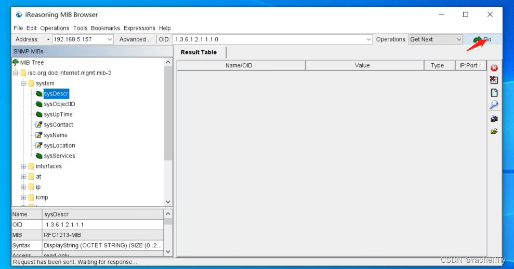
Task: Click the small arrow next to Address label
Action: pos(48,39)
